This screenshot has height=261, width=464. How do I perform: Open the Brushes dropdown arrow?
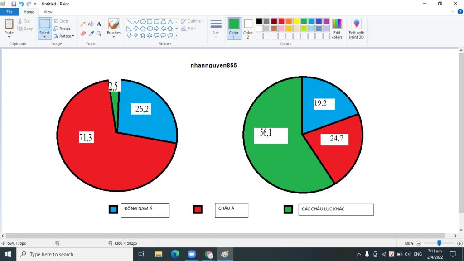click(x=114, y=37)
